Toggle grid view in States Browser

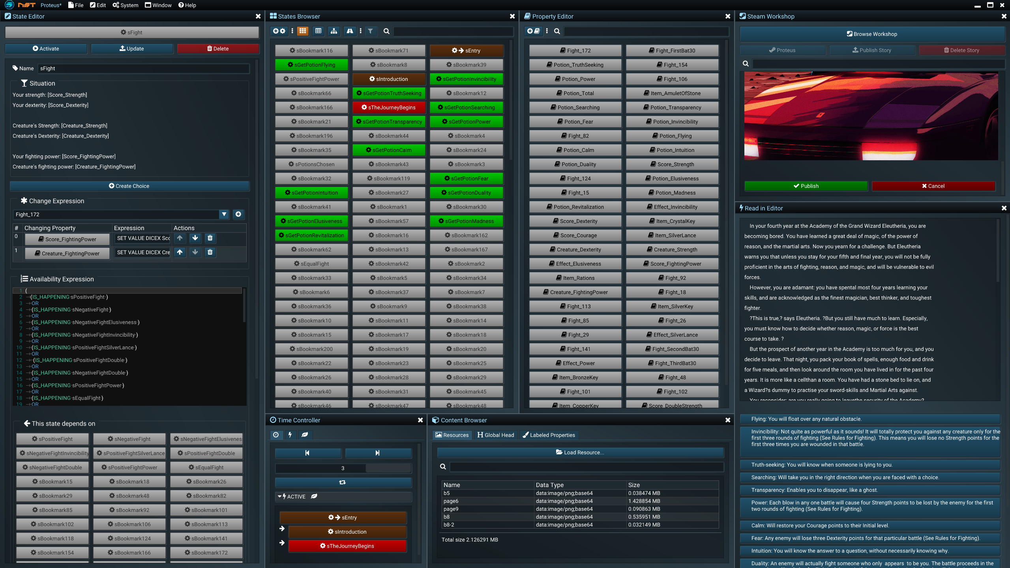click(x=303, y=31)
